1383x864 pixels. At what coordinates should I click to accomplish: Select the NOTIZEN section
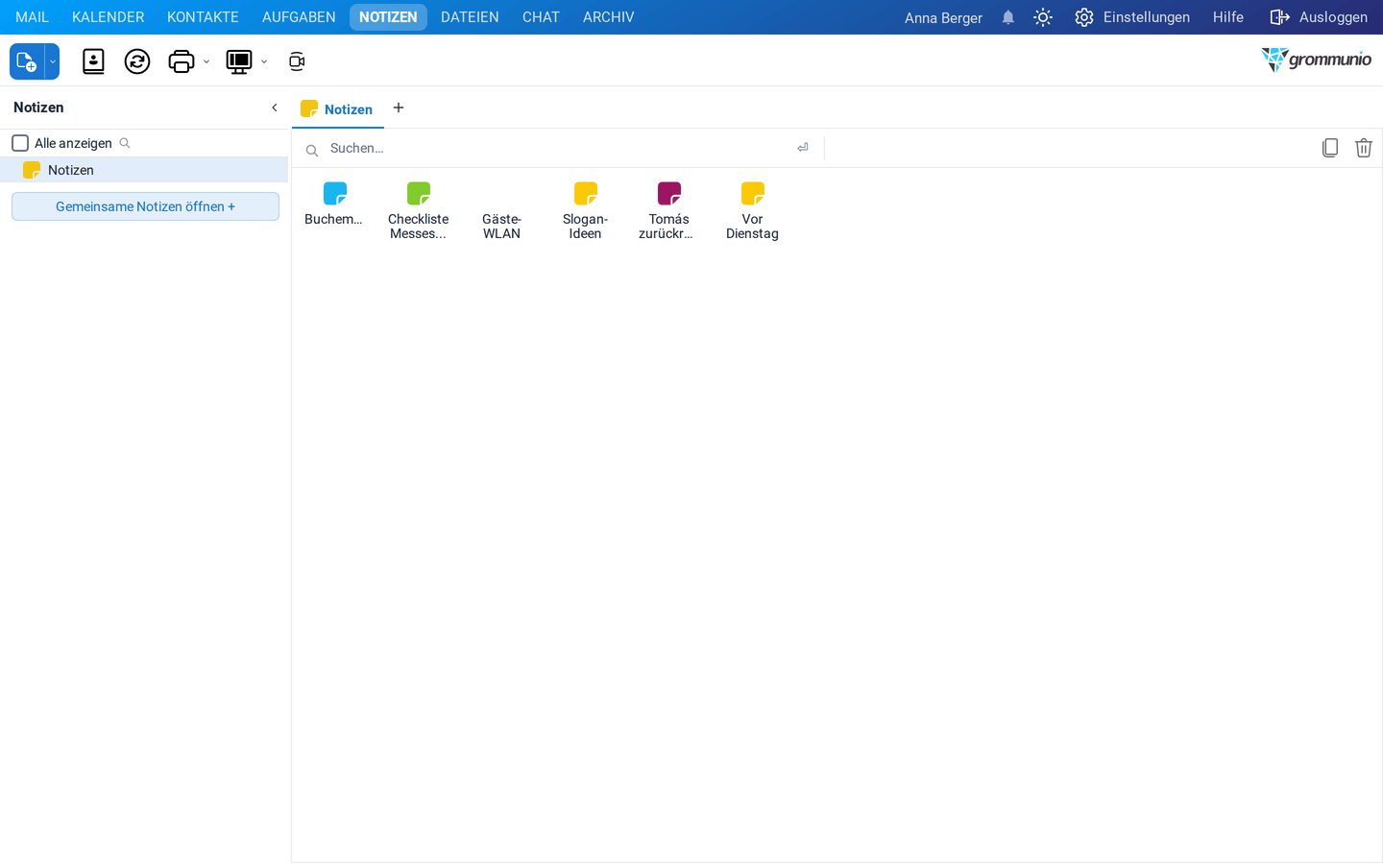tap(388, 17)
